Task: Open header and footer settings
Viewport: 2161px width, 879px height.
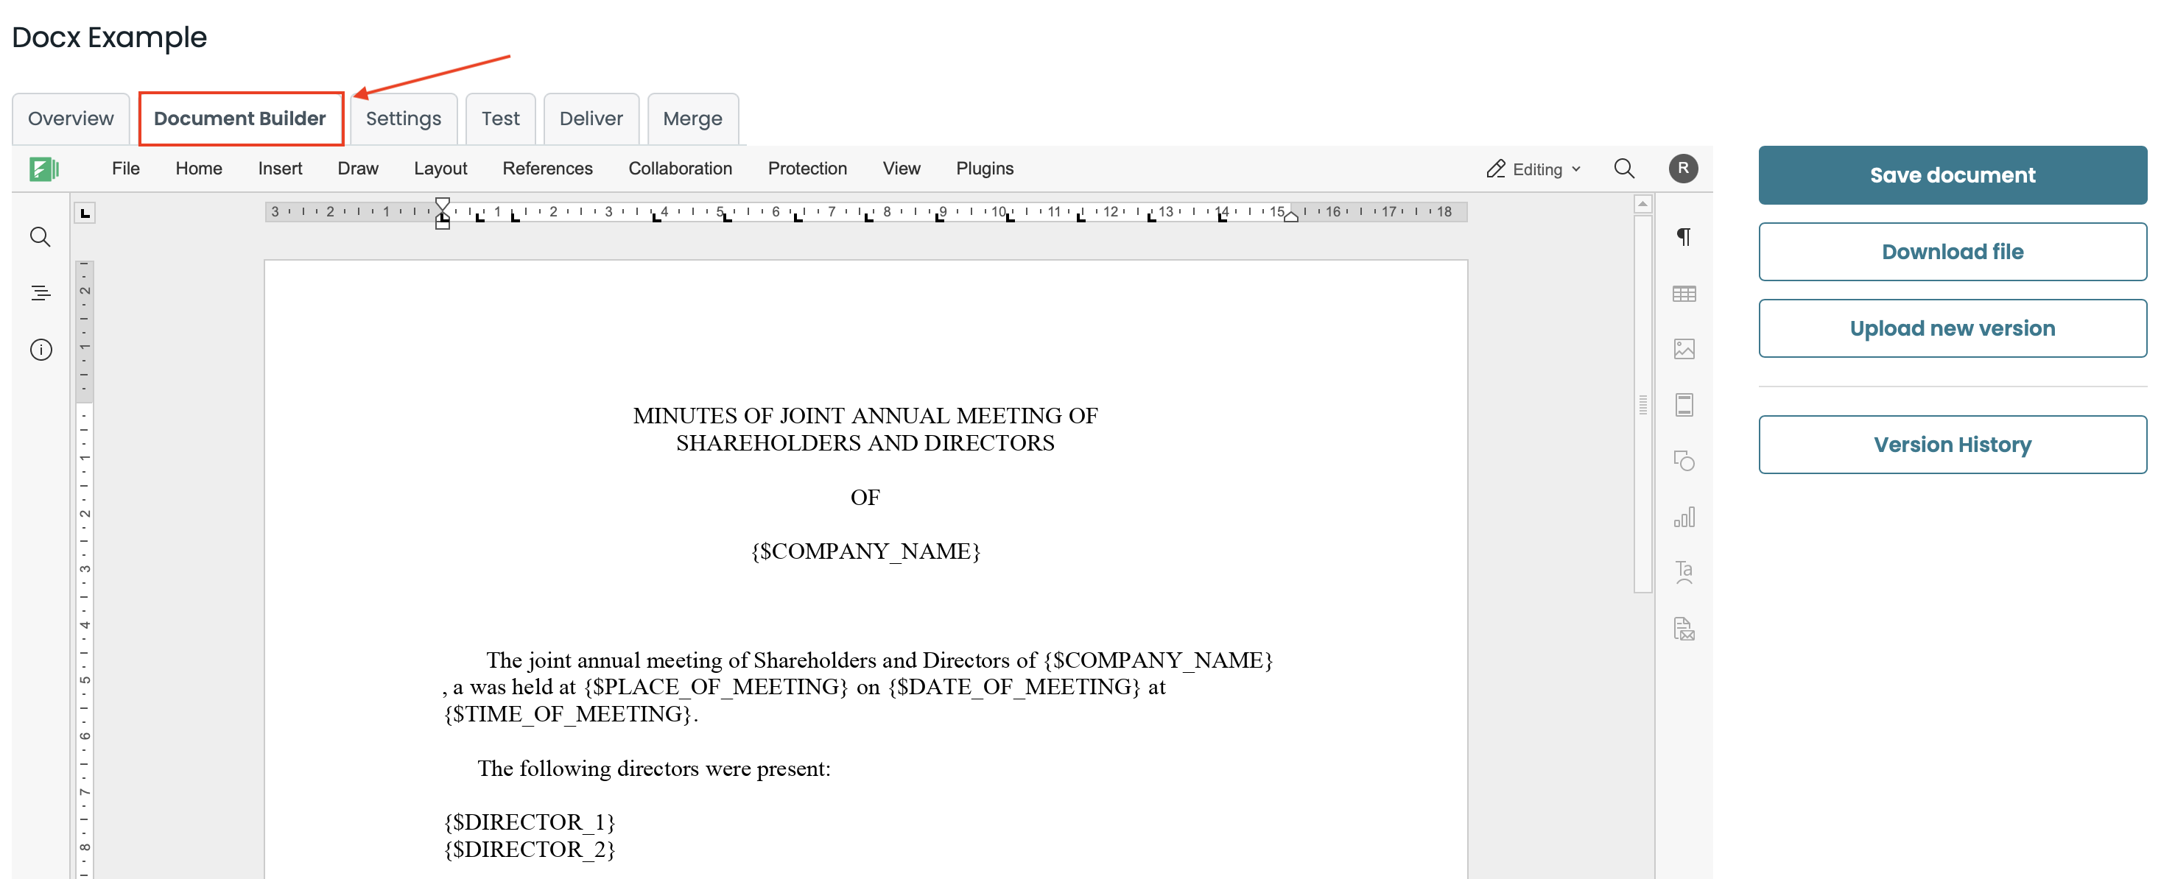Action: pyautogui.click(x=1684, y=404)
